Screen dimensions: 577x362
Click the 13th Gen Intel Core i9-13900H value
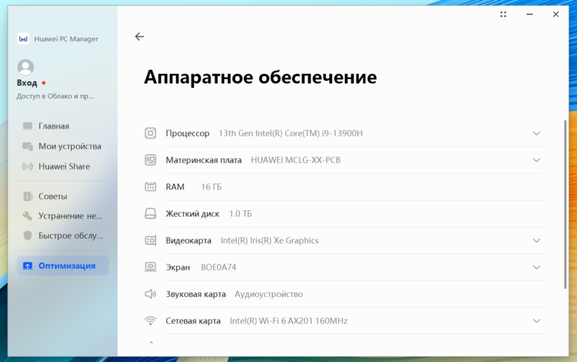(291, 133)
